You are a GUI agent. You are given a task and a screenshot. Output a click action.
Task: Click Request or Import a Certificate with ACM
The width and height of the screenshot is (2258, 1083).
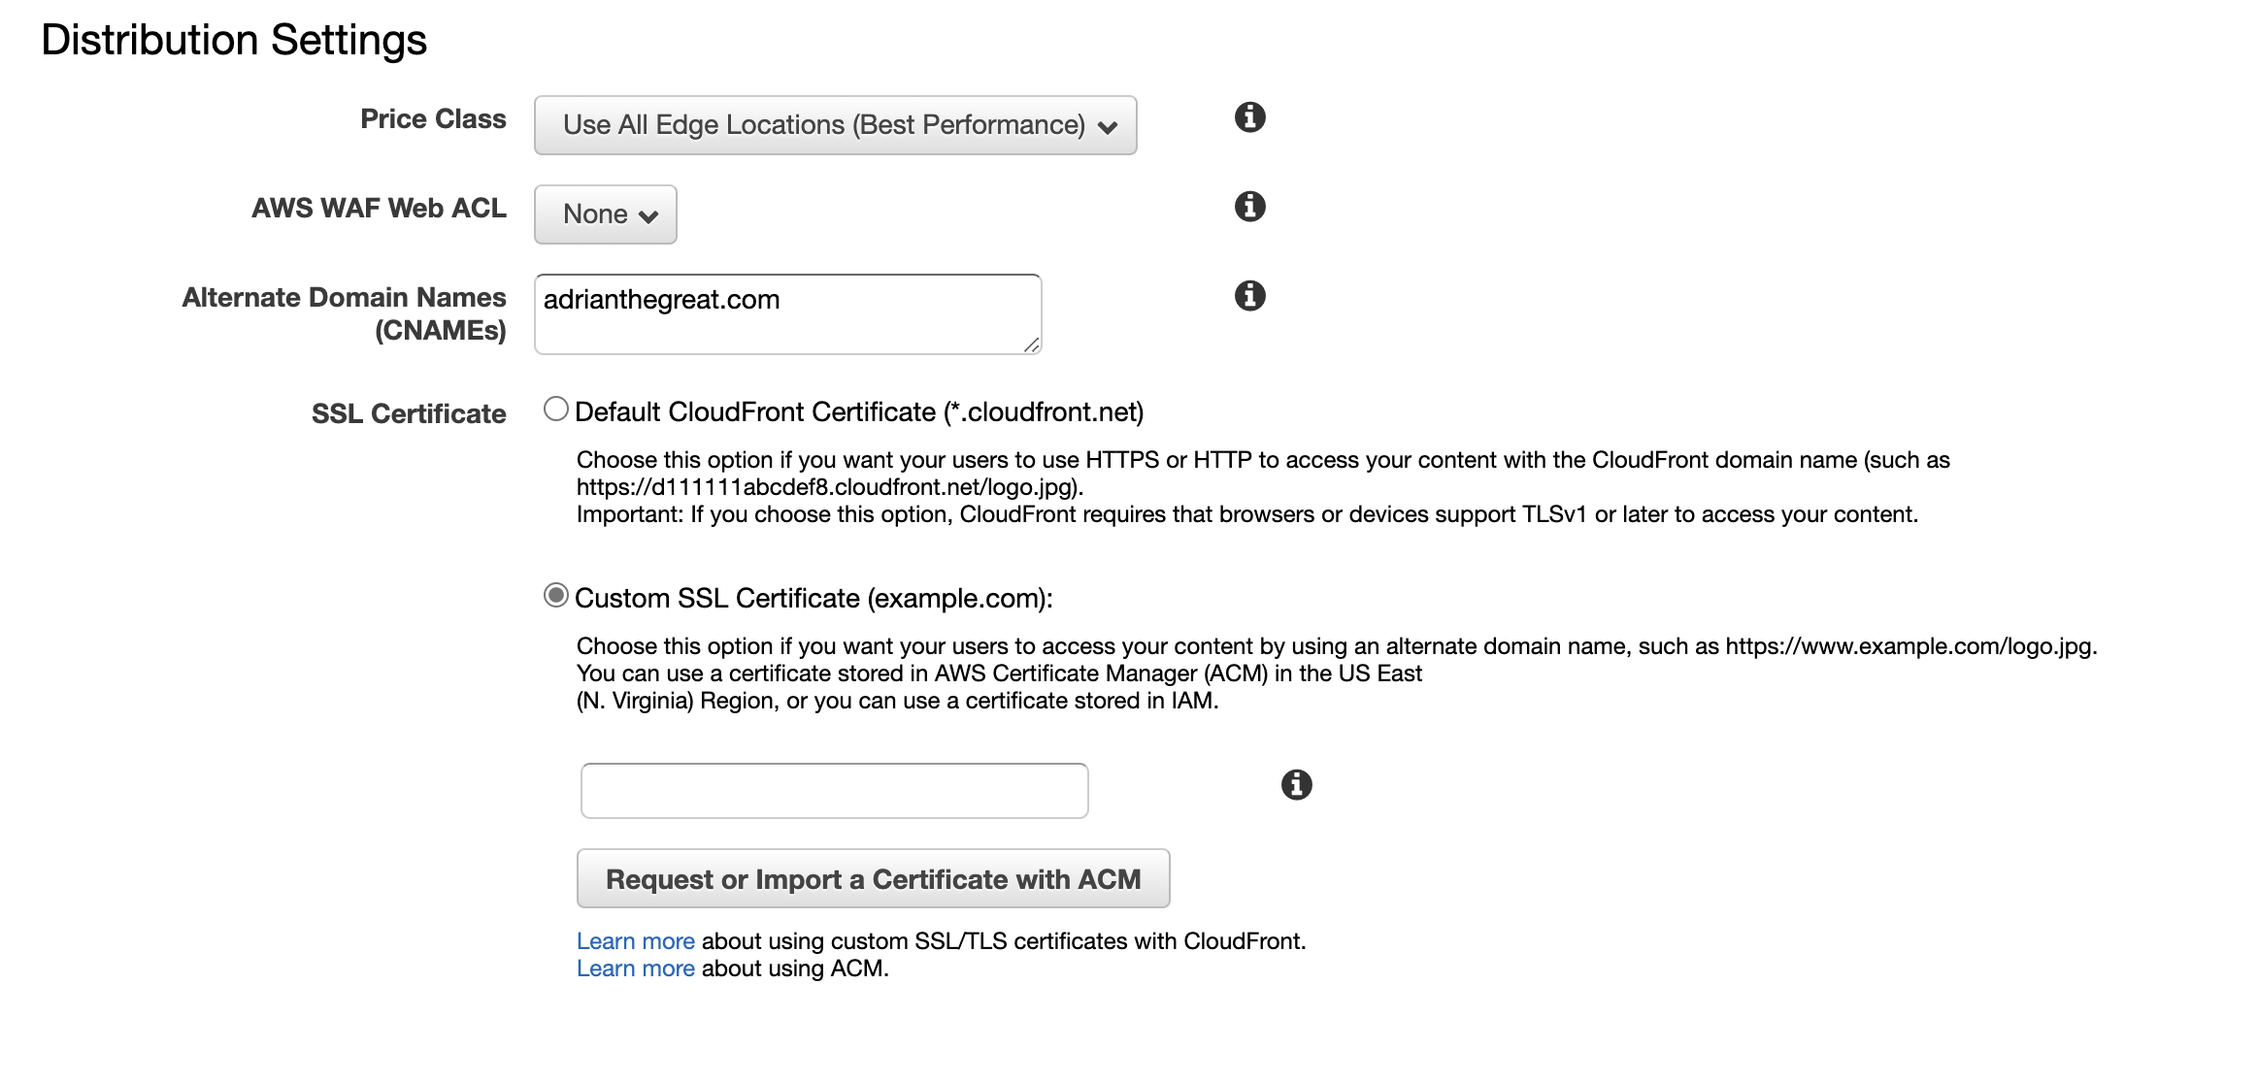click(x=873, y=879)
